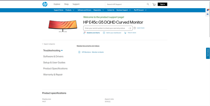Click the Give Feedback side tab
The height and width of the screenshot is (106, 210).
(x=208, y=53)
